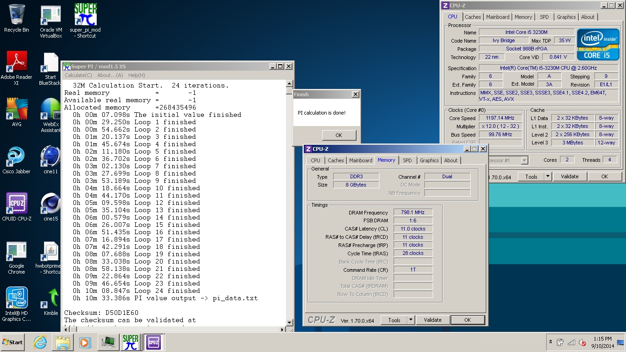Click the Start button

click(x=12, y=342)
